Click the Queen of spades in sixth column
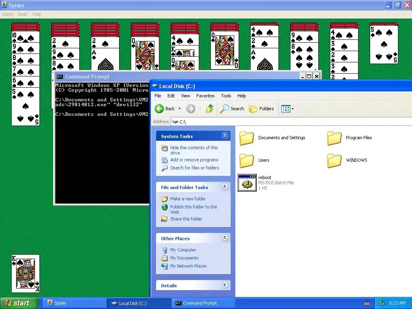Screen dimensions: 412x309 click(225, 50)
